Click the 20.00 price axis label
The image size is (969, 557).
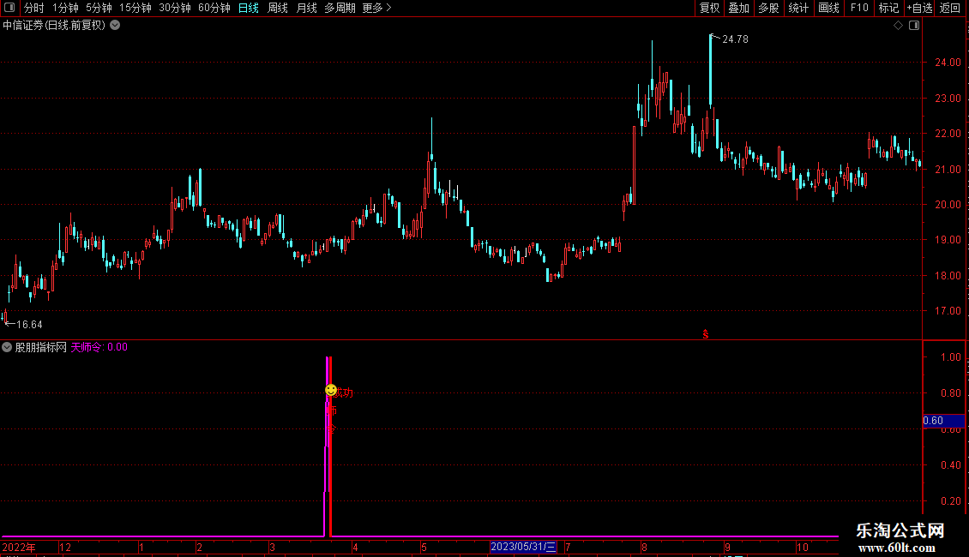[x=948, y=205]
